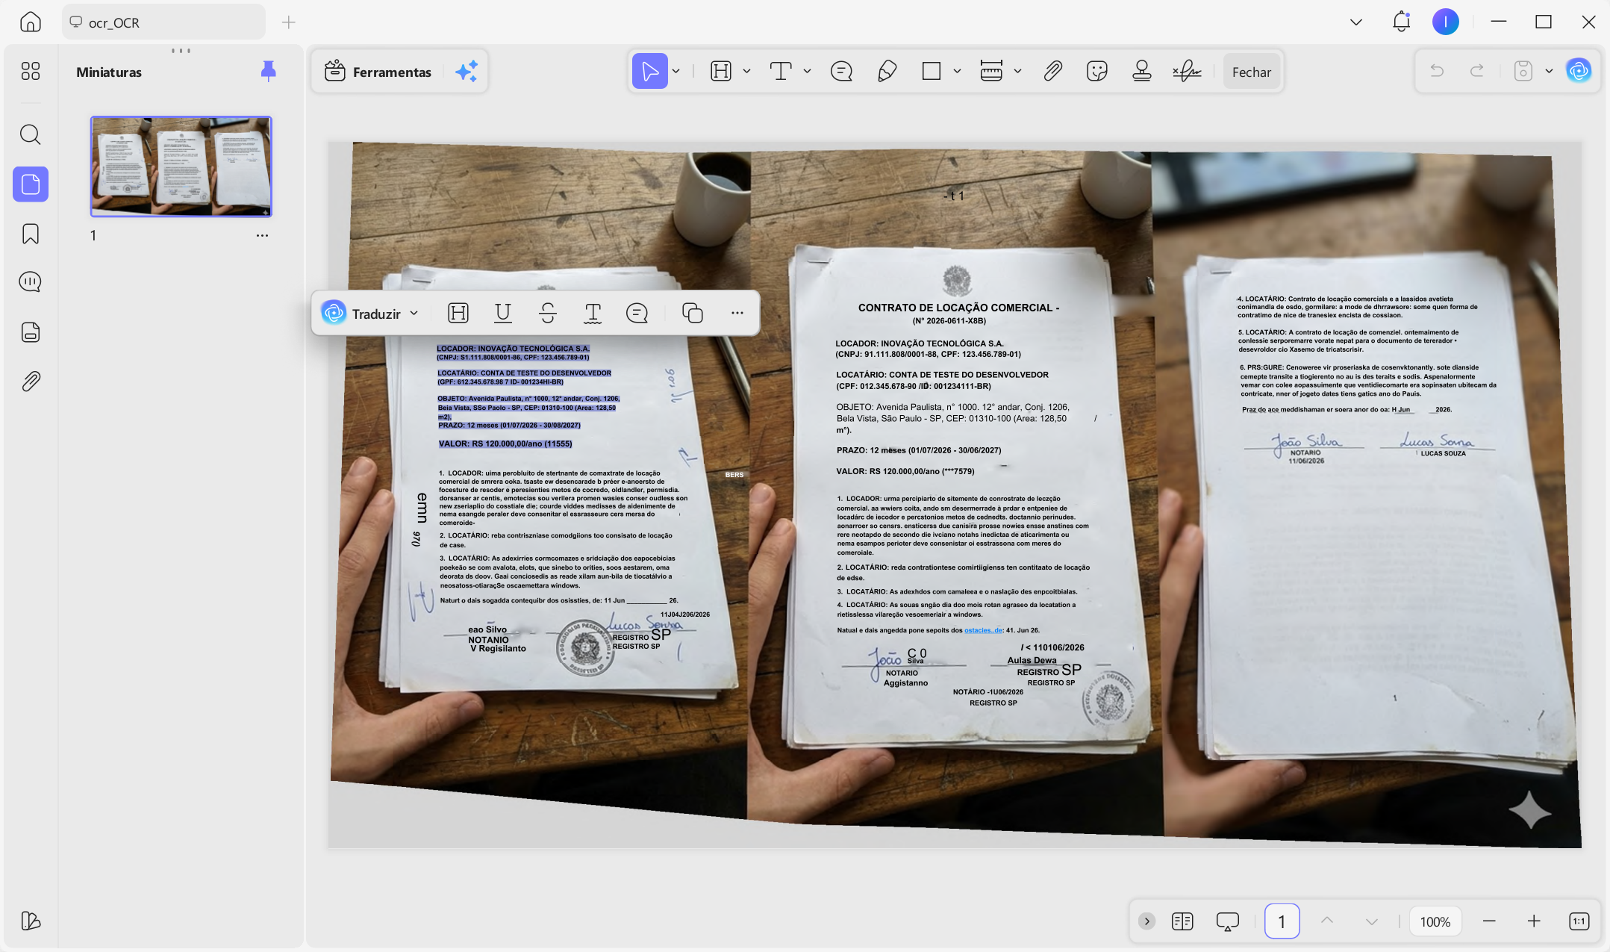Add a comment from floating toolbar

point(637,313)
